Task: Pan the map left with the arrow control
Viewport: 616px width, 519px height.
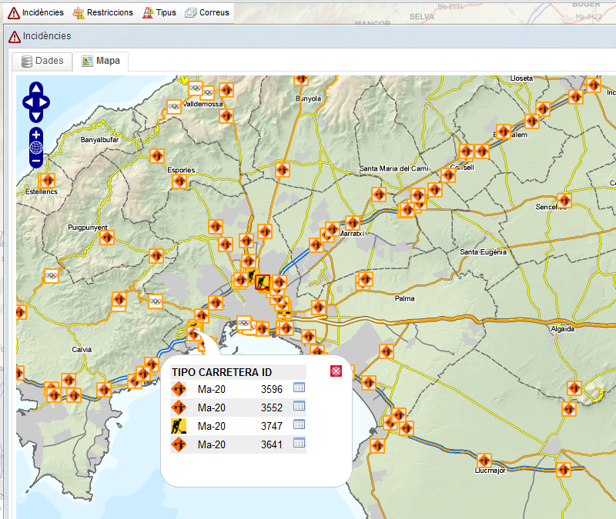Action: coord(28,102)
